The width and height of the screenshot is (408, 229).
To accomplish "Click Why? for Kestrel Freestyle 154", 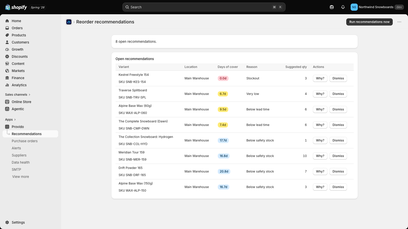I will (320, 78).
